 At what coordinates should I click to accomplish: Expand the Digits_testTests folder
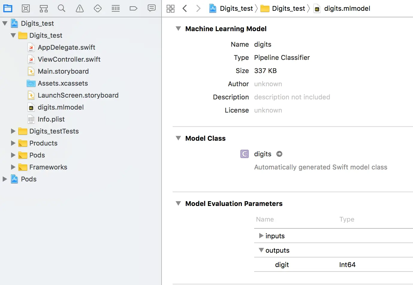pyautogui.click(x=13, y=131)
